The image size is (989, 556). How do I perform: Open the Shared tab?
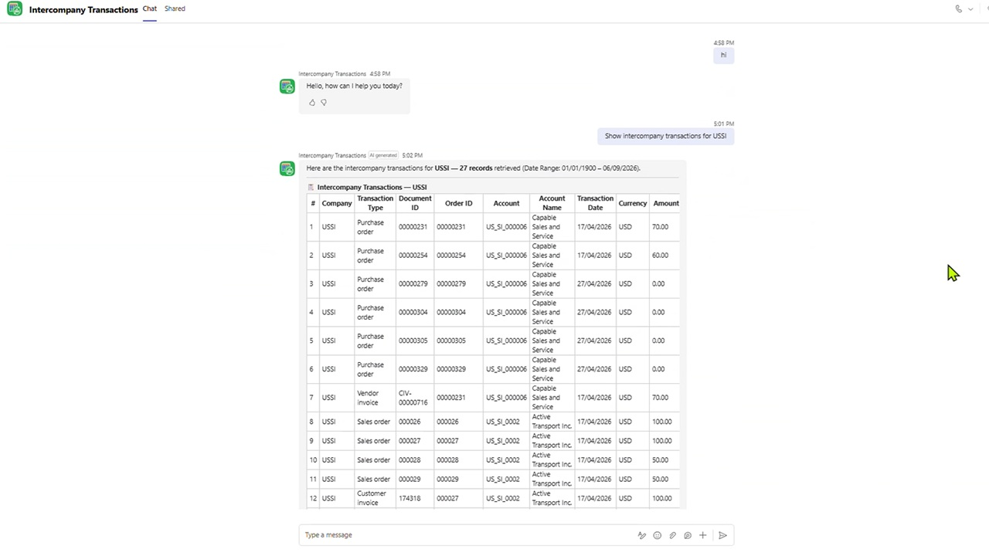point(175,8)
